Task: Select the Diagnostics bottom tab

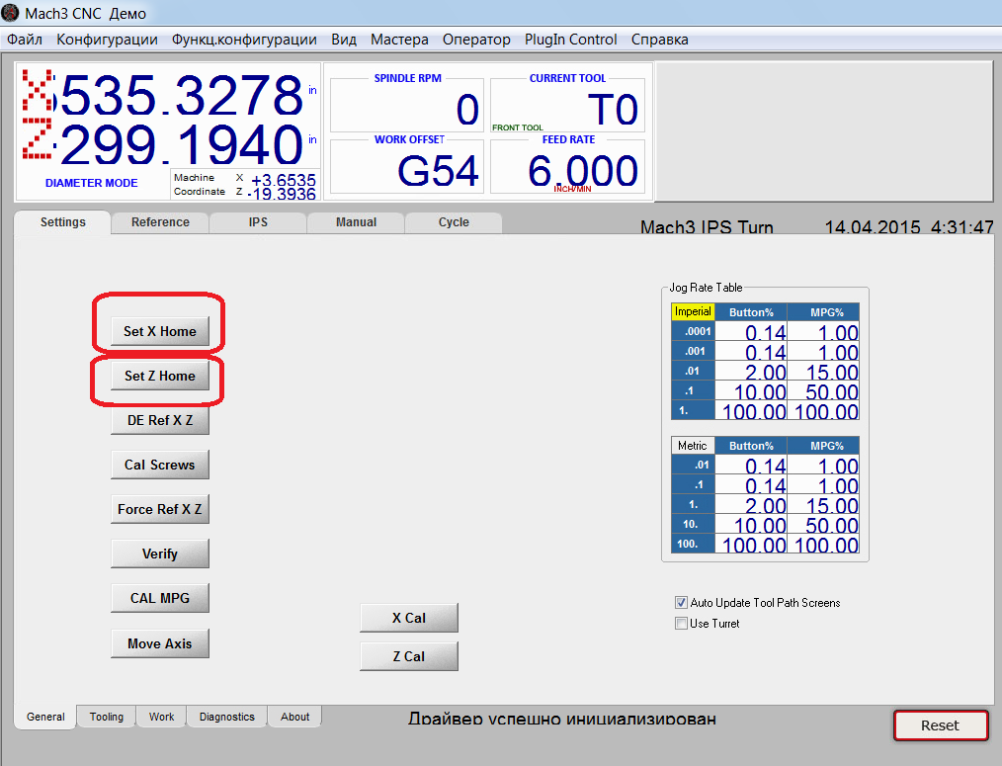Action: click(x=227, y=717)
